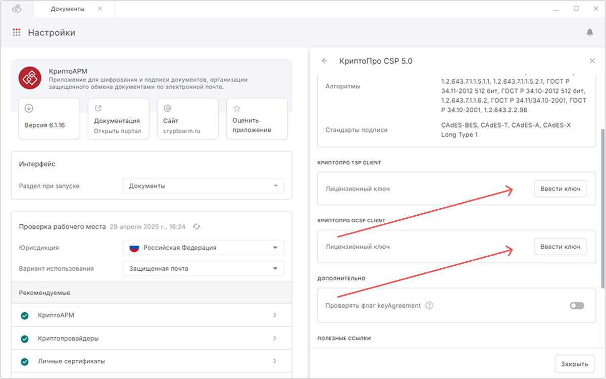
Task: Open the Вариант использования dropdown
Action: click(x=203, y=268)
